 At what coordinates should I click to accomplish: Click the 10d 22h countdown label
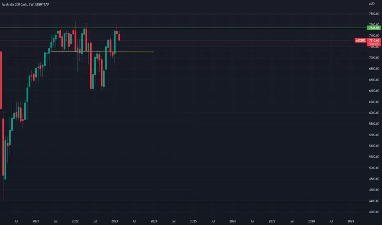(374, 44)
